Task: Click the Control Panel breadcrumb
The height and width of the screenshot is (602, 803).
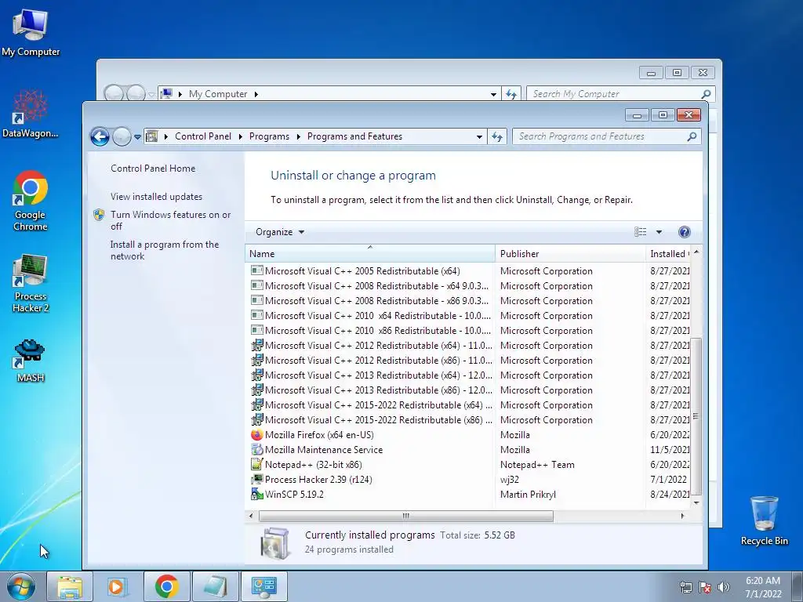Action: [203, 136]
